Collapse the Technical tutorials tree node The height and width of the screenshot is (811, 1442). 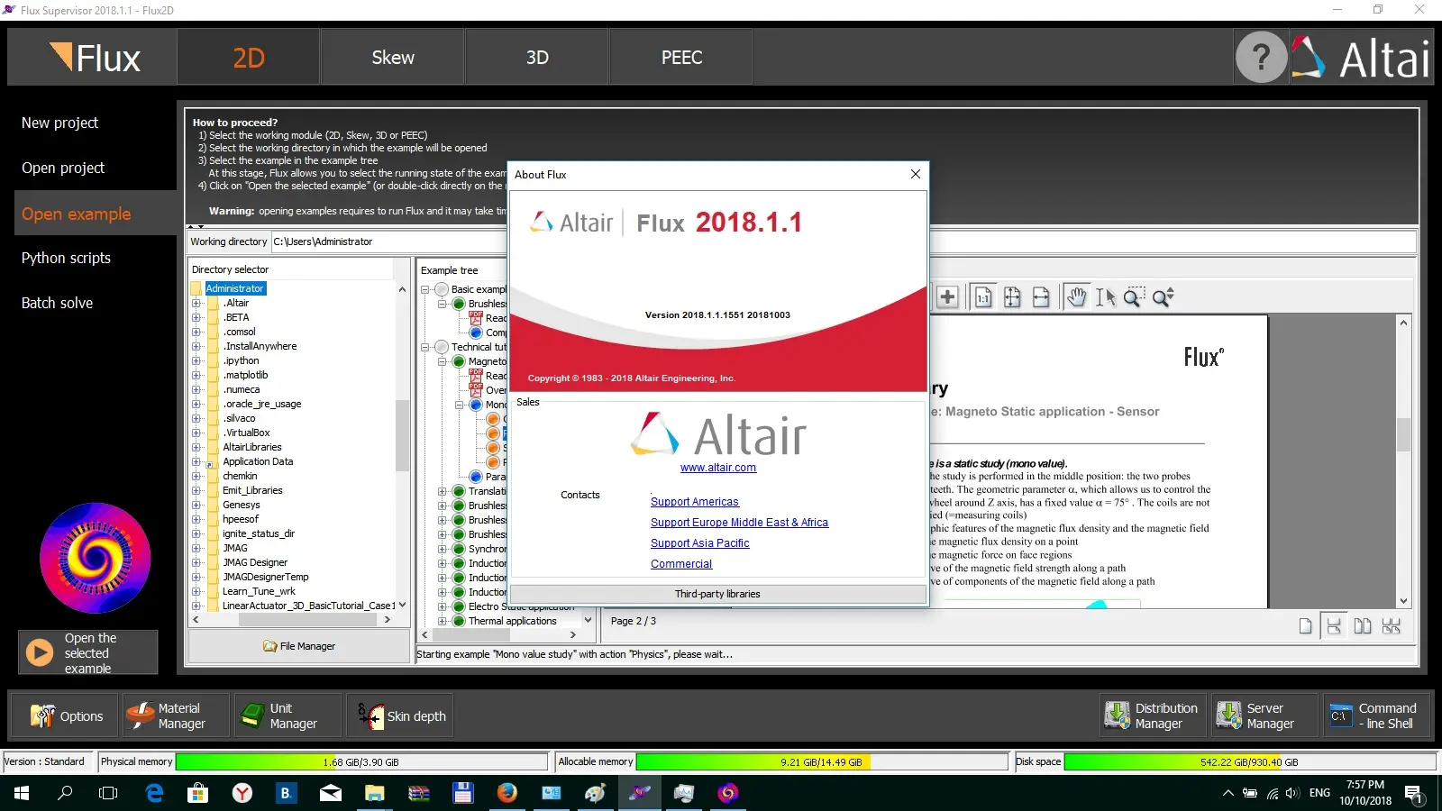point(425,348)
